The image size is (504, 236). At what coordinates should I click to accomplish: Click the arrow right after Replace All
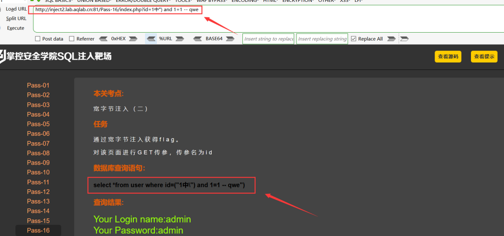click(391, 39)
